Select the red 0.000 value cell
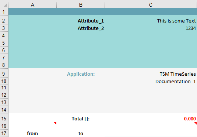 [x=151, y=119]
